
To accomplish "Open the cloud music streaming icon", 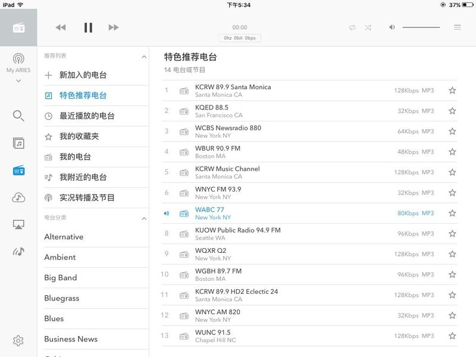I will pyautogui.click(x=18, y=198).
